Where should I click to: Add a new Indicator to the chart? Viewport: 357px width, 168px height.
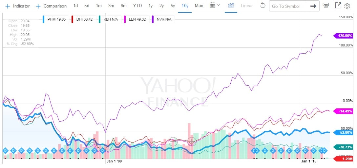coord(18,6)
